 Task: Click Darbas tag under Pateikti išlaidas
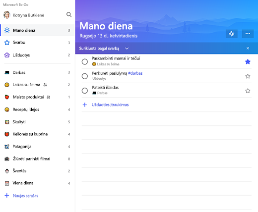[100, 93]
